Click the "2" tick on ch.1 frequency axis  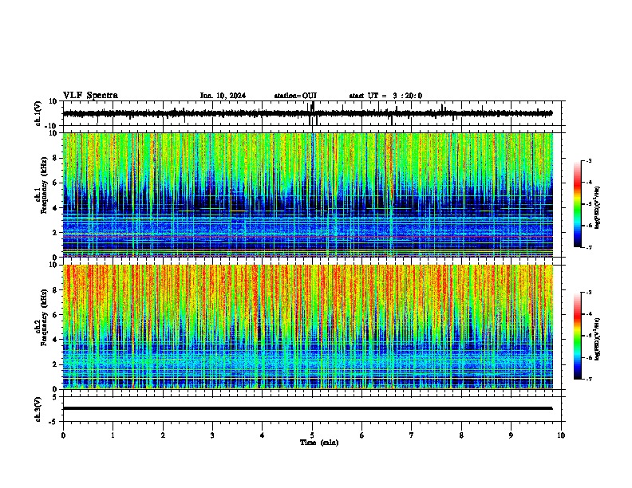[x=55, y=233]
